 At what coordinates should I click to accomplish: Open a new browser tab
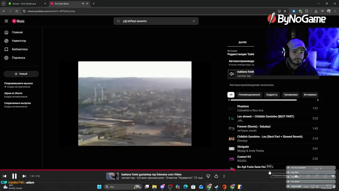[x=93, y=4]
